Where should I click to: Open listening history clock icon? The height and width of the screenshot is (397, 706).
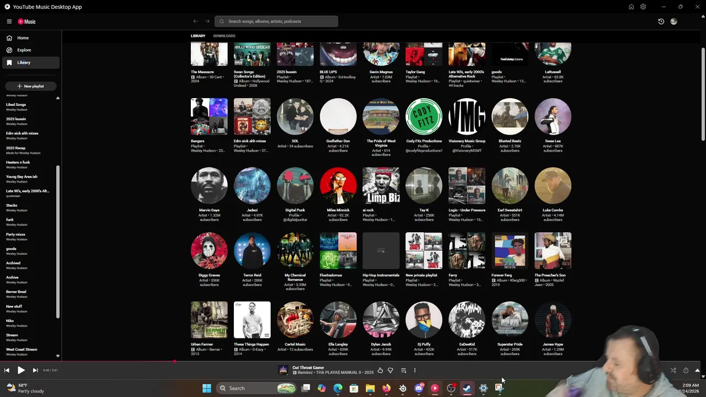click(661, 22)
